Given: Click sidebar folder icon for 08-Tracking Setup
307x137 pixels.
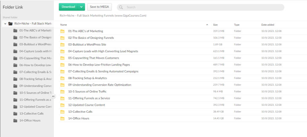Looking at the screenshot, I should (x=15, y=79).
